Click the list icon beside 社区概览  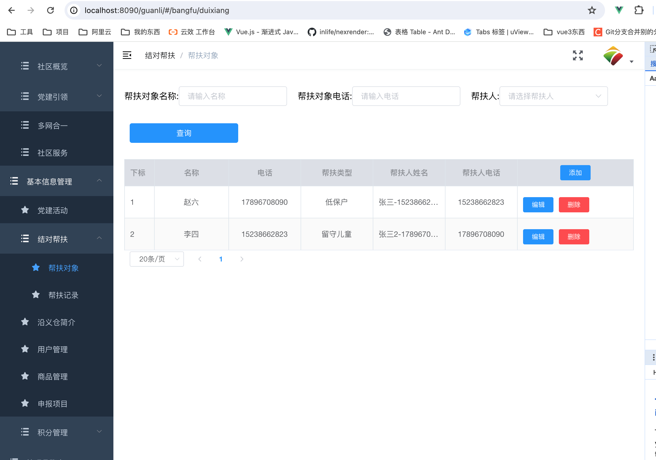tap(25, 66)
